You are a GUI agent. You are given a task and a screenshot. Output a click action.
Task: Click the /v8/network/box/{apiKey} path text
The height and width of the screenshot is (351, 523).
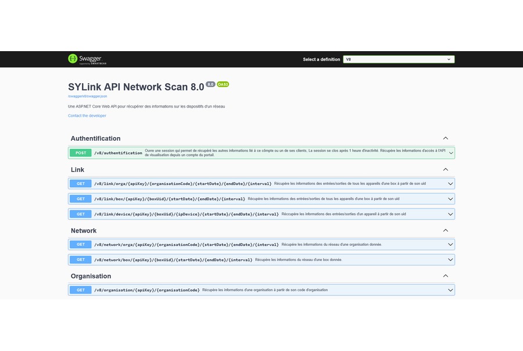point(173,260)
